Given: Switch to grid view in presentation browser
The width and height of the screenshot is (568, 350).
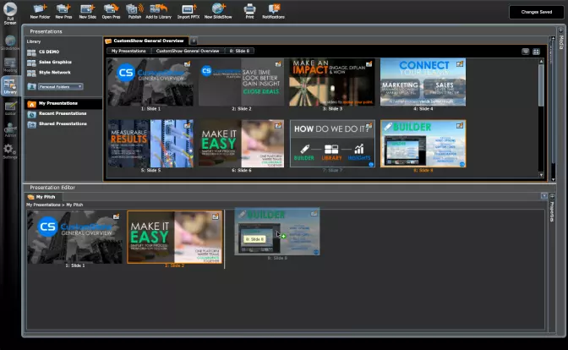Looking at the screenshot, I should click(x=536, y=52).
